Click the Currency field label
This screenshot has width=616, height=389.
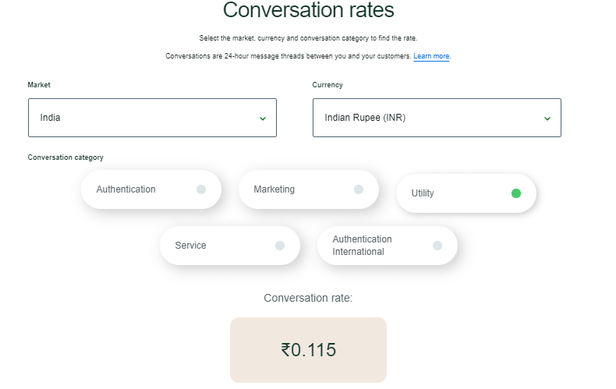coord(327,85)
